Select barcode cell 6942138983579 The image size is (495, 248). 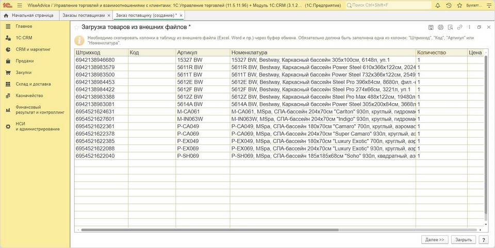102,68
